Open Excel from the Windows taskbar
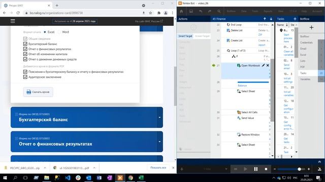Image resolution: width=325 pixels, height=182 pixels. (141, 177)
